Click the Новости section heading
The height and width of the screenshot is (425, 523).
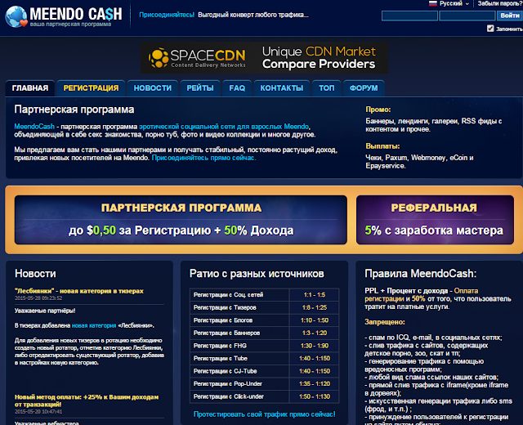click(35, 274)
